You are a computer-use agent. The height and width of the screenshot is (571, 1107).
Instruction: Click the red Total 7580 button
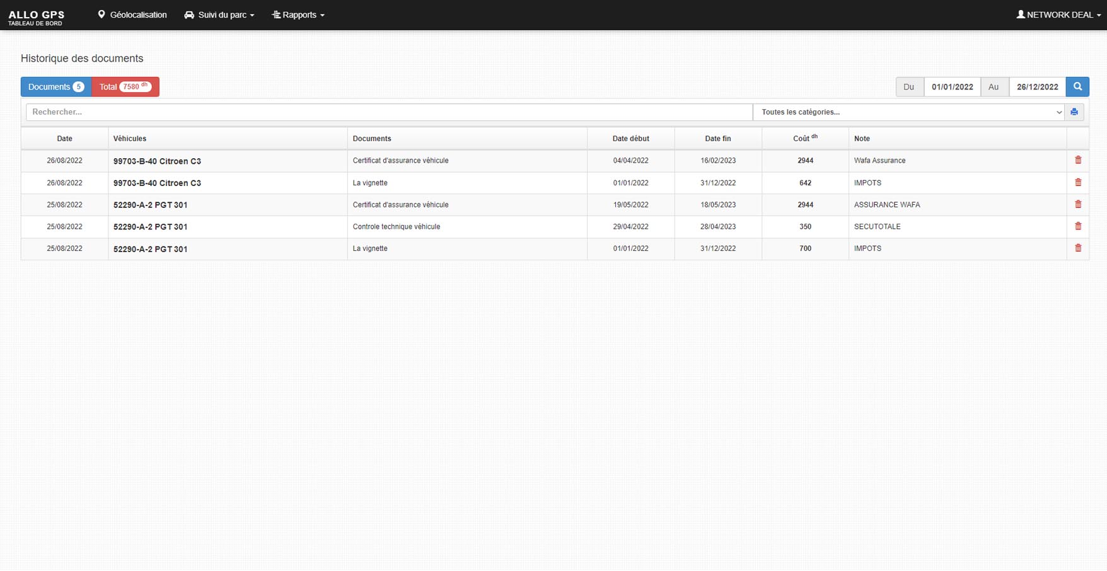(x=125, y=87)
